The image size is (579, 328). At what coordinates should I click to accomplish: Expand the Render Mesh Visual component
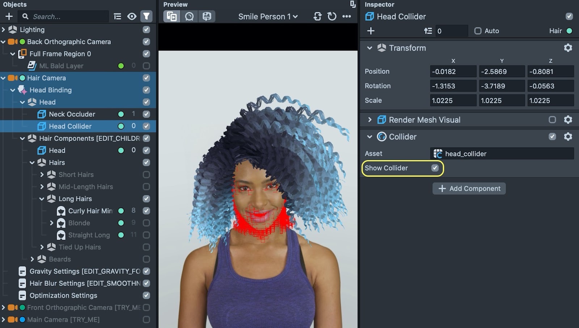coord(369,120)
